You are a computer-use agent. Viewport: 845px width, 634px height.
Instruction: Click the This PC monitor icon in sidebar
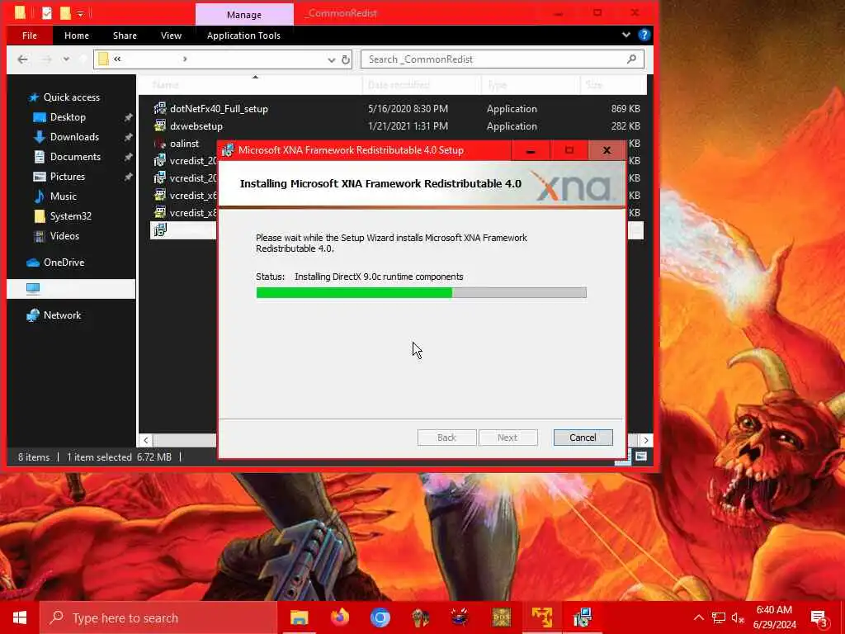33,289
